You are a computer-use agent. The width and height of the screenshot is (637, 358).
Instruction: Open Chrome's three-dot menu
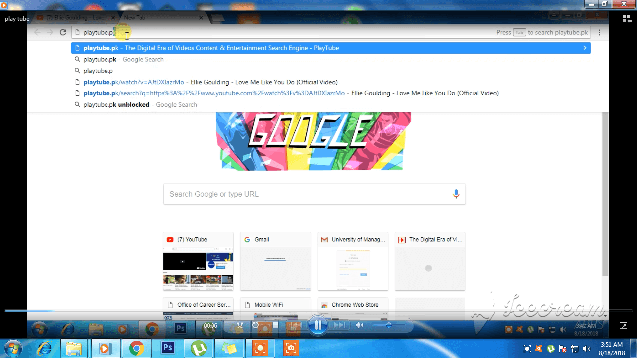pyautogui.click(x=599, y=32)
